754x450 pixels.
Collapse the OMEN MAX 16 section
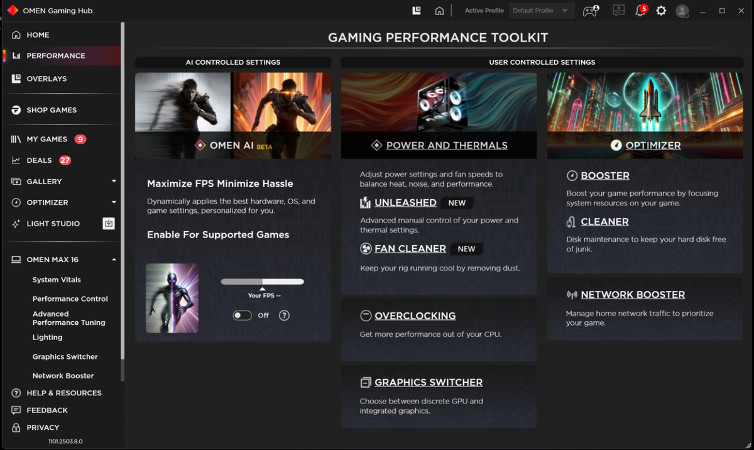tap(114, 260)
